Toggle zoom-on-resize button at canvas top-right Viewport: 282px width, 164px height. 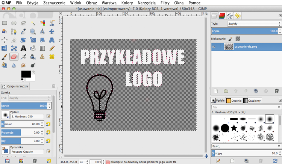point(206,14)
